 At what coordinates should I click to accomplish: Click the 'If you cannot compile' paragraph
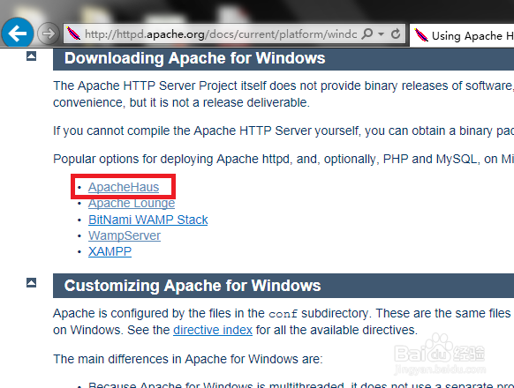tap(283, 131)
